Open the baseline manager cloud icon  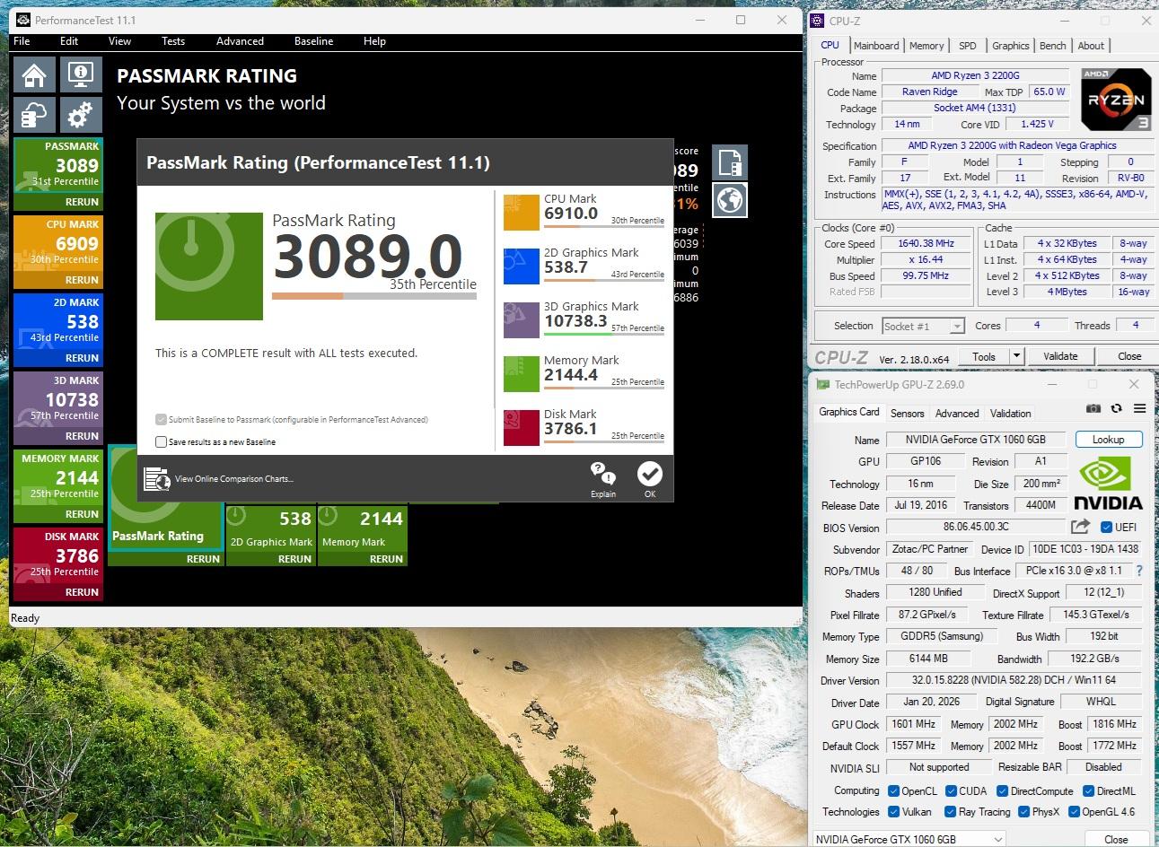[x=34, y=116]
